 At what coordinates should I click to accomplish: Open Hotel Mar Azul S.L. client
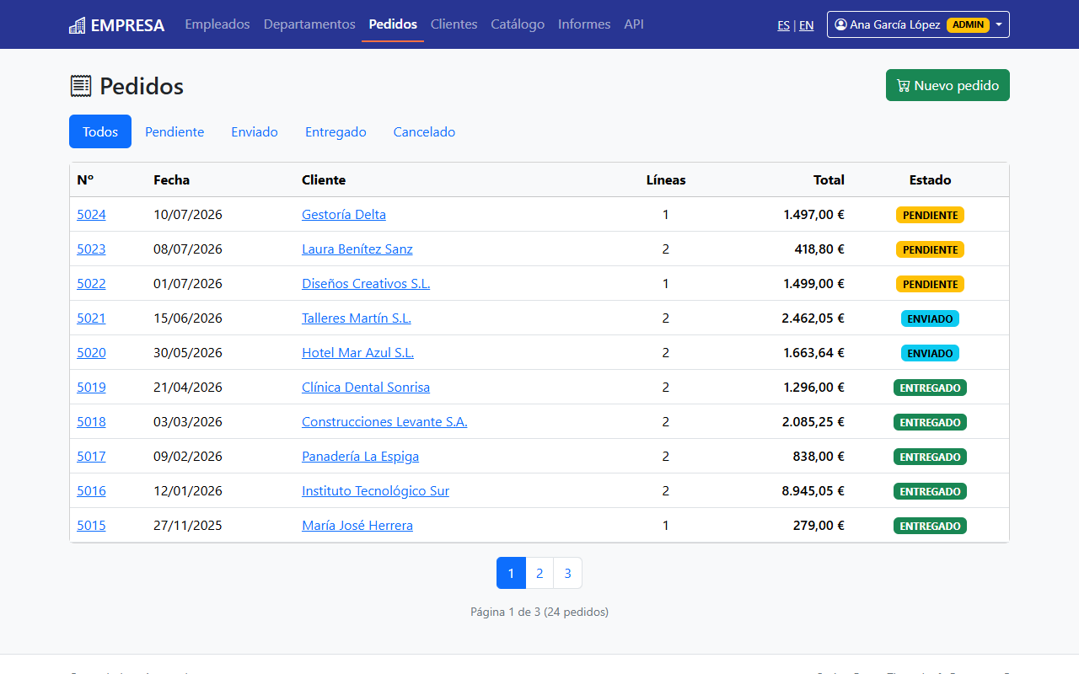[x=357, y=353]
